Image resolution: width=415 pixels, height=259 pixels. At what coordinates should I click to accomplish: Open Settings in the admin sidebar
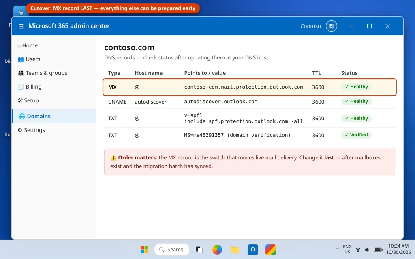pyautogui.click(x=54, y=130)
